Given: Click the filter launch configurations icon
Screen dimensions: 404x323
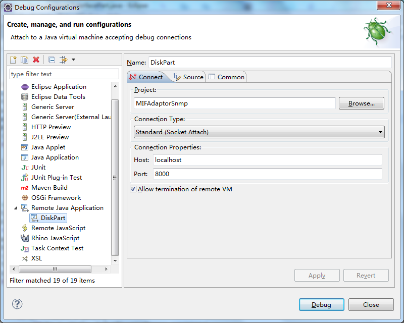Looking at the screenshot, I should click(x=64, y=60).
